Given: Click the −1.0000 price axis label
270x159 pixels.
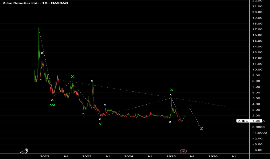Looking at the screenshot, I should [x=260, y=133].
